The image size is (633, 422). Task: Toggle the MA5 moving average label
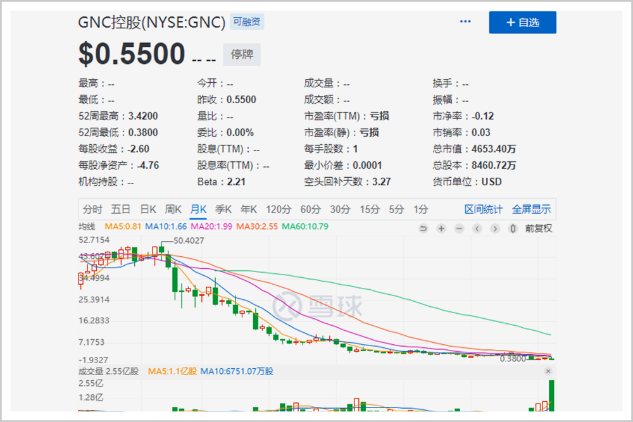pyautogui.click(x=123, y=227)
